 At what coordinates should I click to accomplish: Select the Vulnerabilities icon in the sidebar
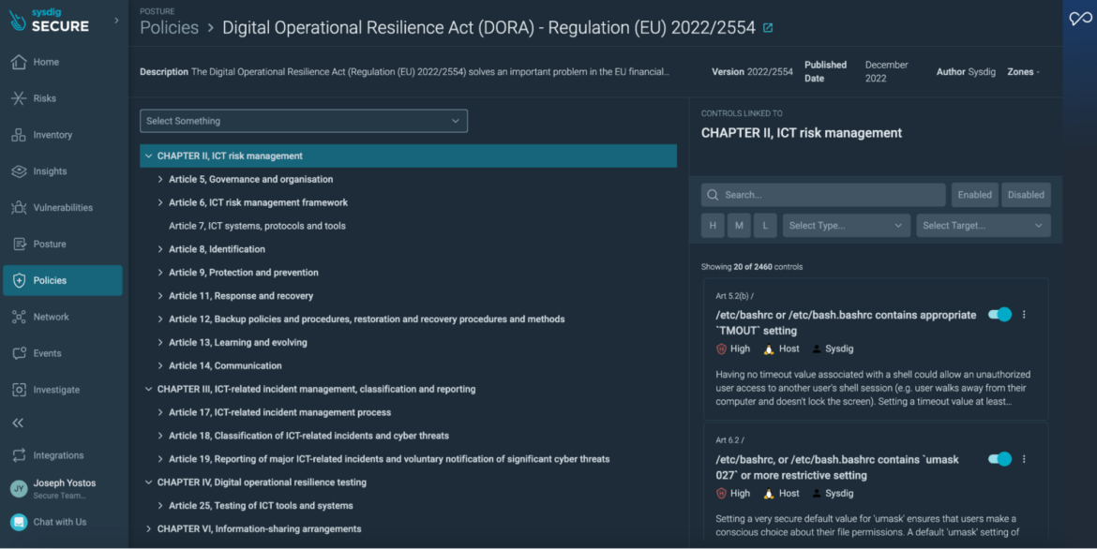tap(21, 207)
